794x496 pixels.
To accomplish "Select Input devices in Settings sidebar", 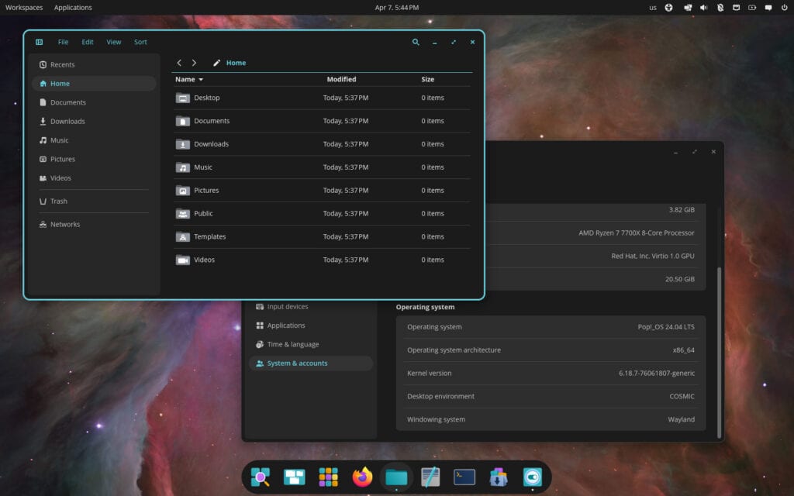I will tap(288, 306).
